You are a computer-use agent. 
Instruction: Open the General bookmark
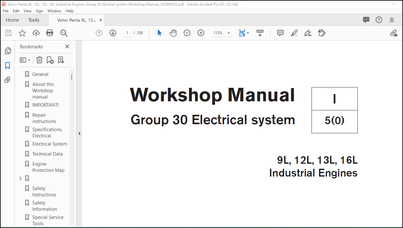coord(40,74)
